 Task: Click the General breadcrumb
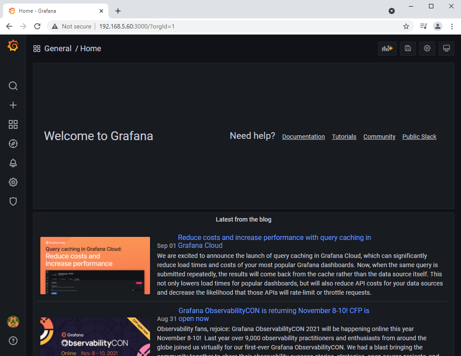coord(58,49)
